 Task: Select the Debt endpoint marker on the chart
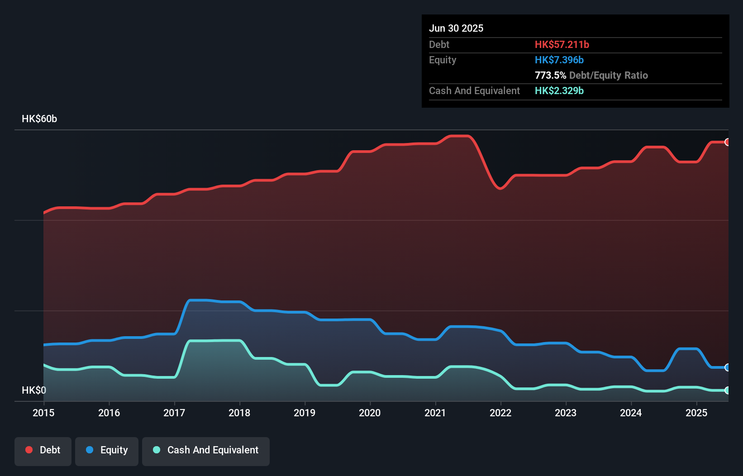(x=727, y=142)
